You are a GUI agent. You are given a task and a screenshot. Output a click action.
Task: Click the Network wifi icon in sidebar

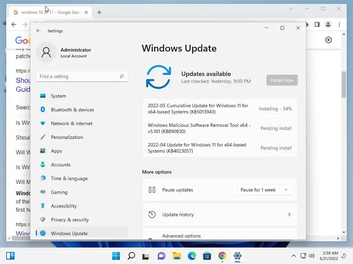tap(43, 123)
